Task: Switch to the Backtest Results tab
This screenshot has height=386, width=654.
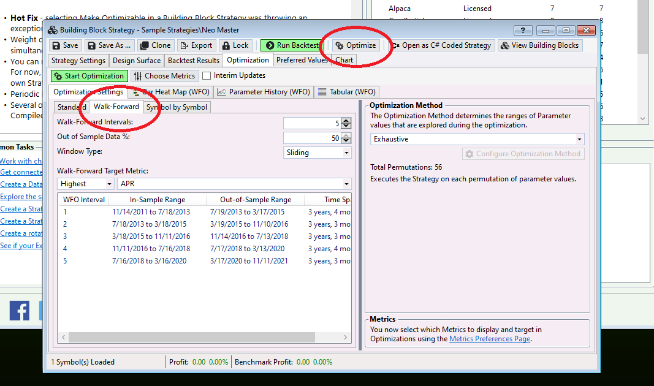Action: pyautogui.click(x=193, y=61)
